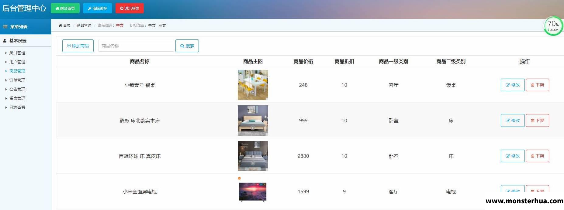Open 订单管理 in the sidebar
564x210 pixels.
(x=17, y=80)
